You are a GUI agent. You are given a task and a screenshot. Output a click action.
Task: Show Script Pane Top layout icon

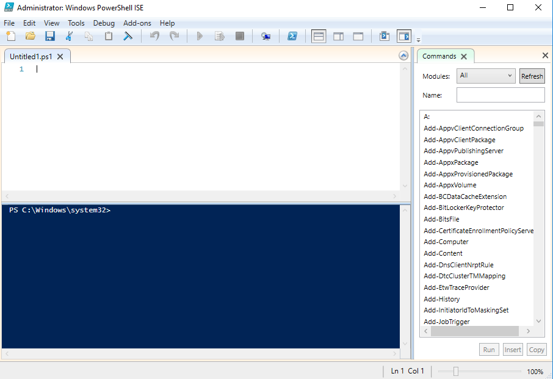coord(319,37)
